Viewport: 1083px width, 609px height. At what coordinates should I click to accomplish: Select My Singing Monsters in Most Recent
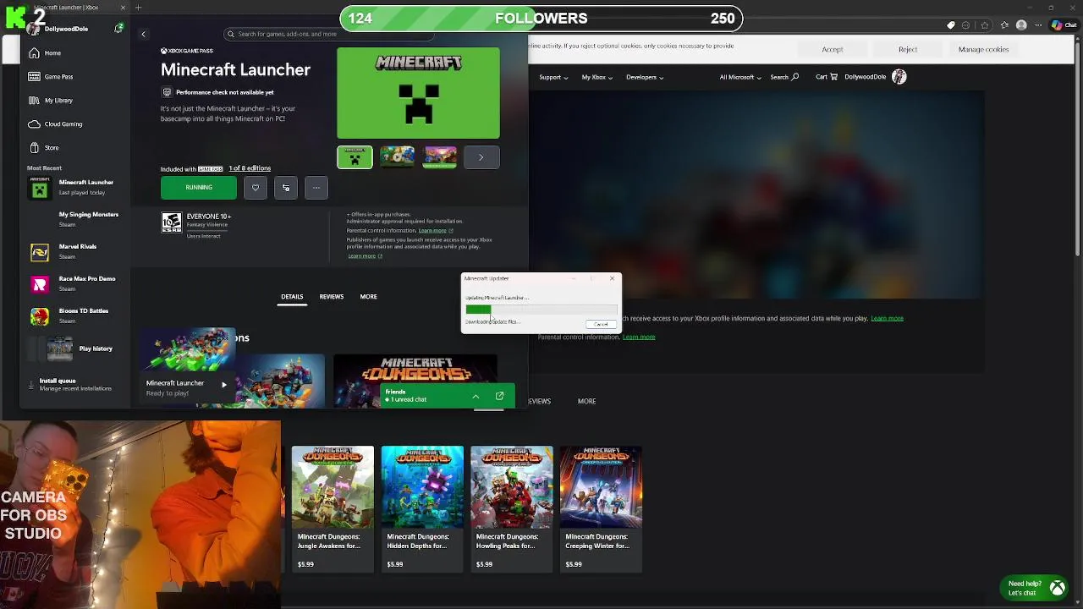pyautogui.click(x=74, y=219)
